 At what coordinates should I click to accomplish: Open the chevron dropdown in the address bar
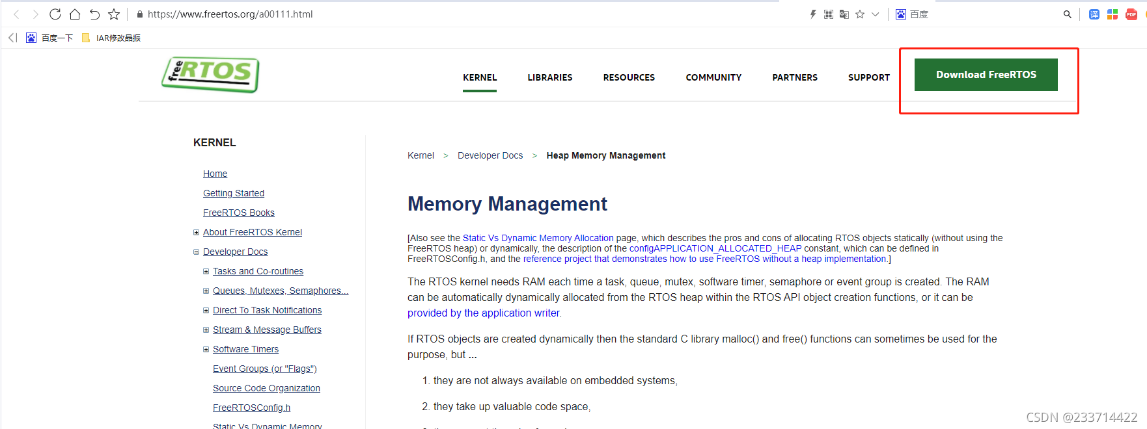point(876,14)
